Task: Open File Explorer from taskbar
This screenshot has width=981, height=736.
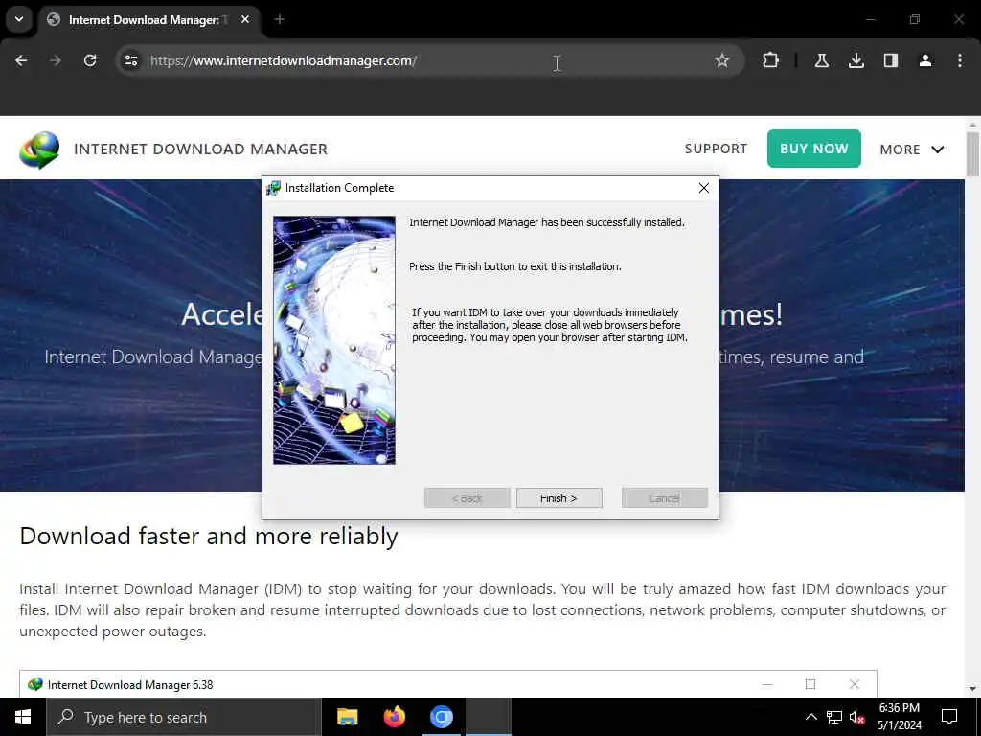Action: (x=347, y=717)
